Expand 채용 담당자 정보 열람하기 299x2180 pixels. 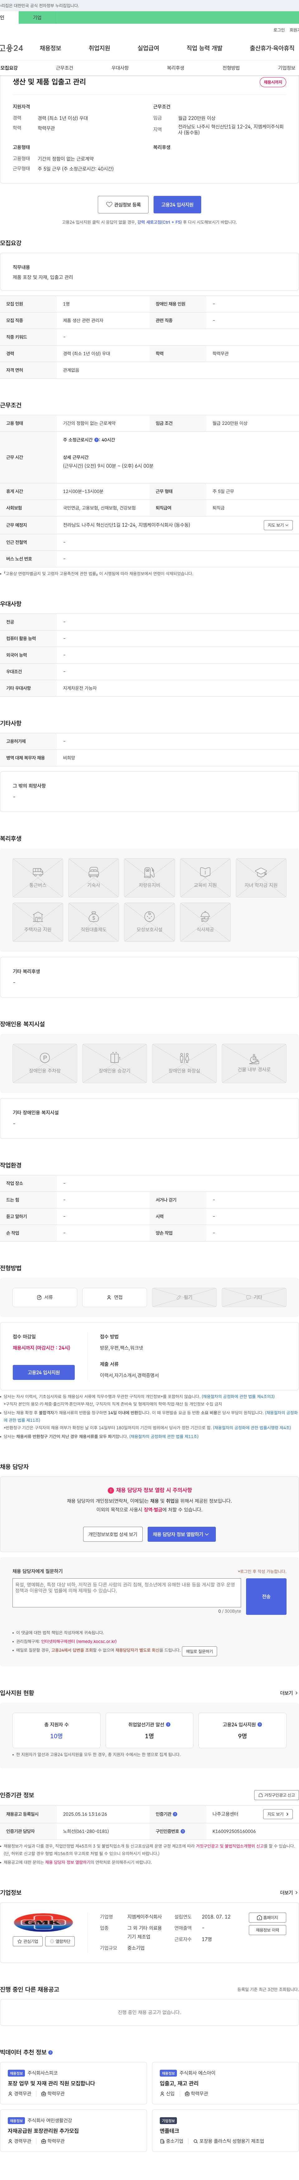(x=182, y=1534)
